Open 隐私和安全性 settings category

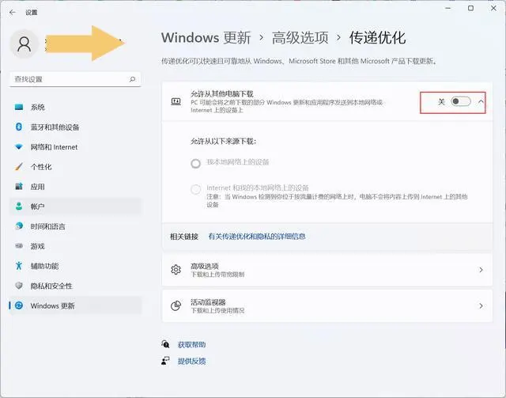pos(76,286)
